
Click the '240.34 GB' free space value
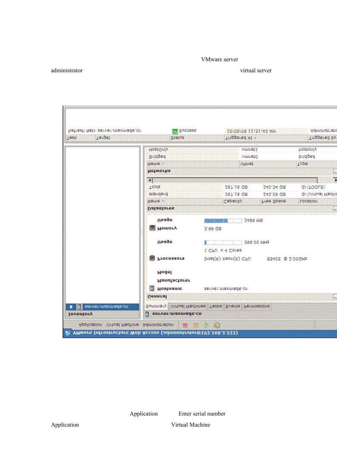coord(274,187)
